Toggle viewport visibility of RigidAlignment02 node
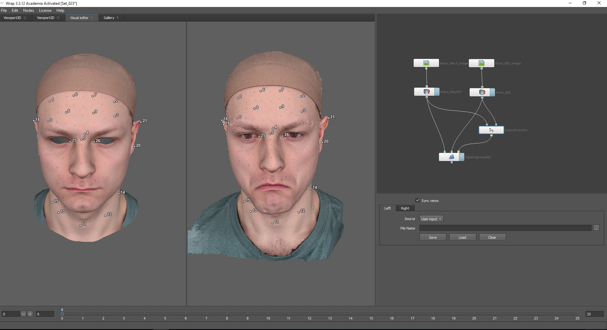The height and width of the screenshot is (330, 607). [x=462, y=157]
